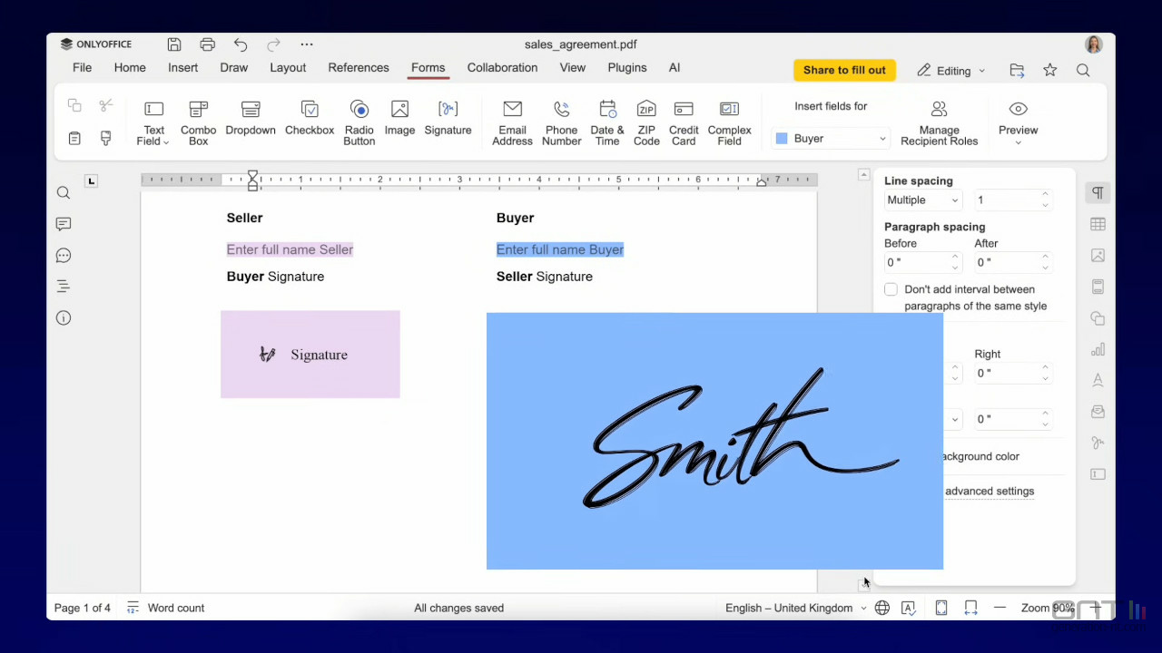Click the Share to fill out button
Image resolution: width=1162 pixels, height=653 pixels.
[x=843, y=70]
